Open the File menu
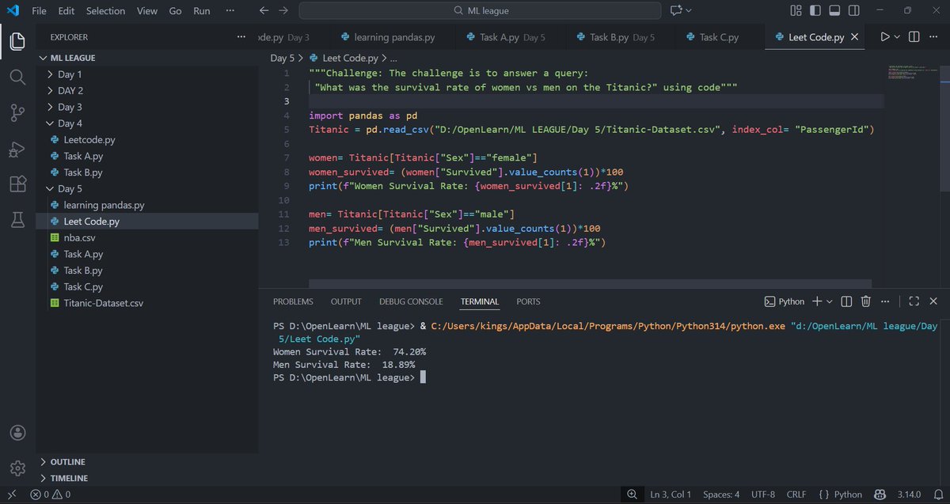The width and height of the screenshot is (950, 504). pos(40,11)
